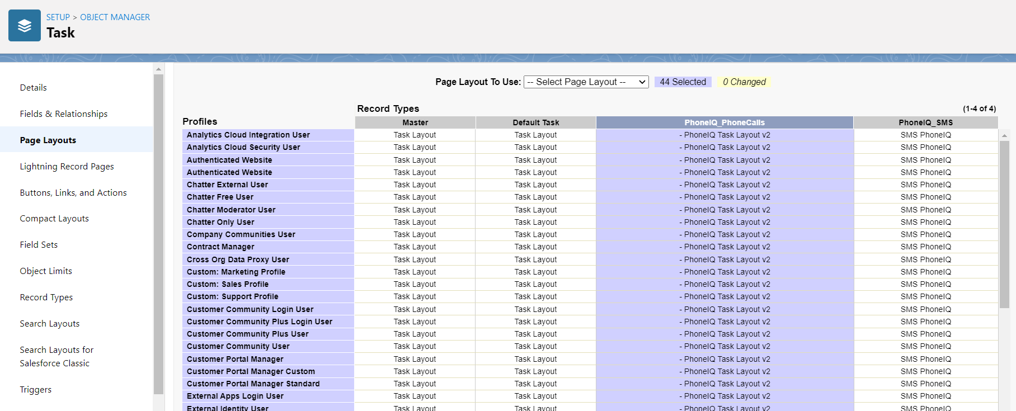
Task: Select the Master column header
Action: [x=415, y=122]
